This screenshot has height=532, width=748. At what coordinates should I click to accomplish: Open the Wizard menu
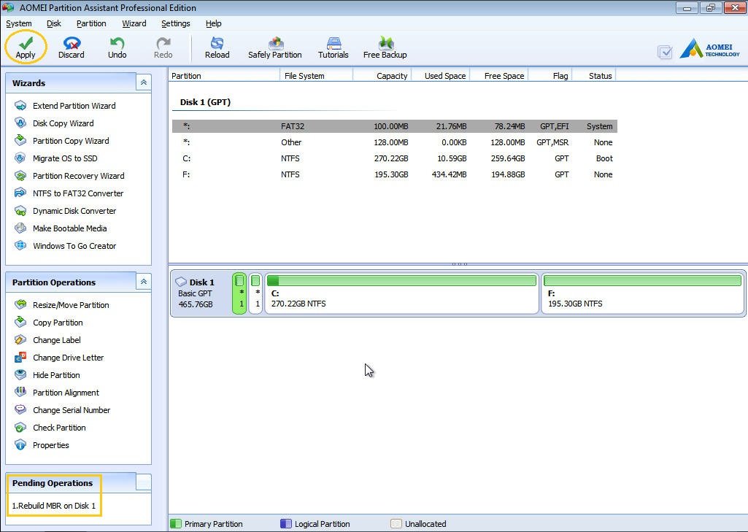tap(134, 23)
